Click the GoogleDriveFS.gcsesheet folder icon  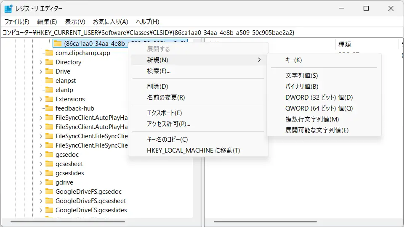[x=49, y=201]
